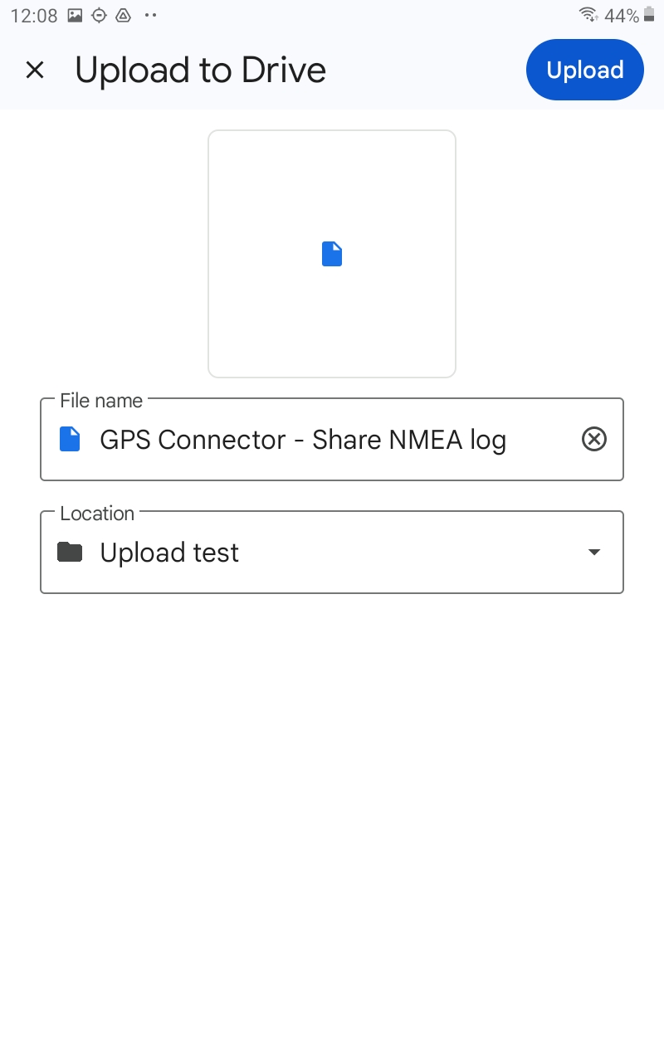Tap the Google Drive notification icon in status bar
Screen dimensions: 664x1062
[x=124, y=15]
